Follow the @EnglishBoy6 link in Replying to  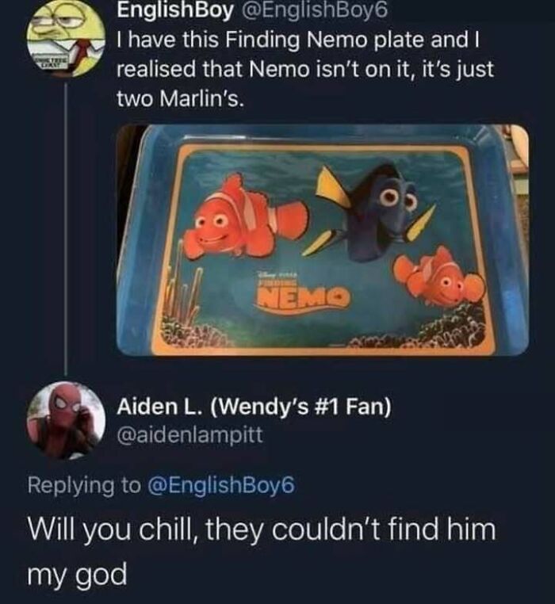tap(222, 485)
